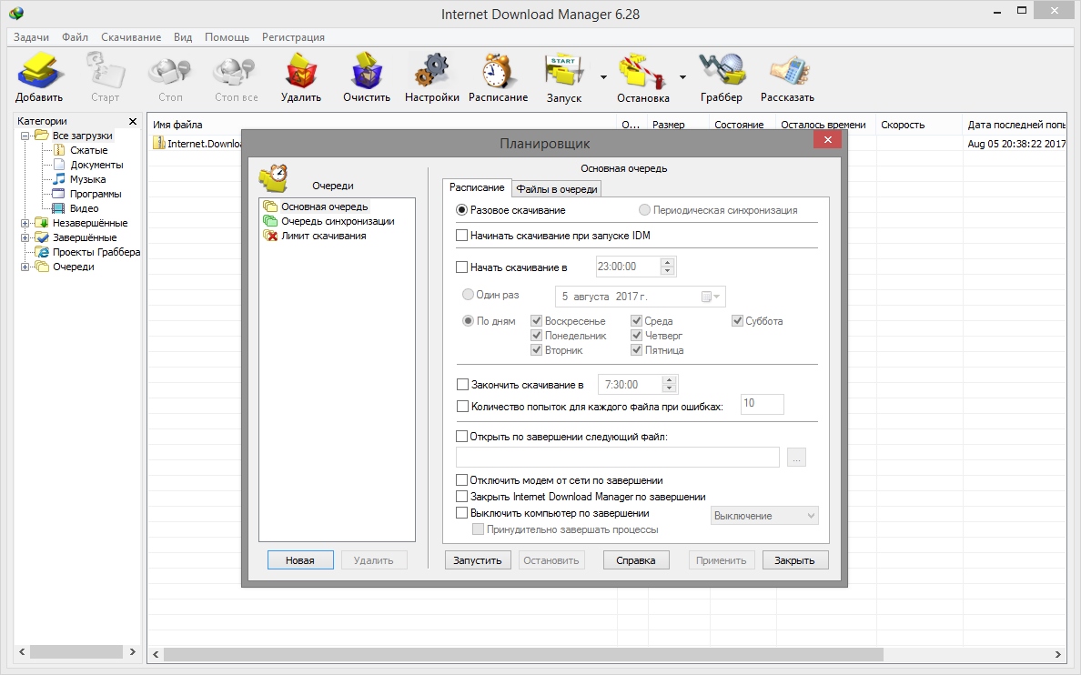Image resolution: width=1081 pixels, height=675 pixels.
Task: Open the Остановка toolbar dropdown arrow
Action: 682,77
